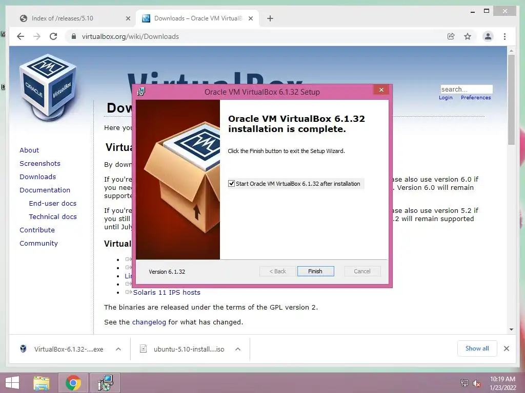Click the Preferences link
This screenshot has width=525, height=393.
pyautogui.click(x=476, y=98)
